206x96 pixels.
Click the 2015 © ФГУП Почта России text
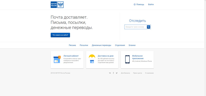60,73
